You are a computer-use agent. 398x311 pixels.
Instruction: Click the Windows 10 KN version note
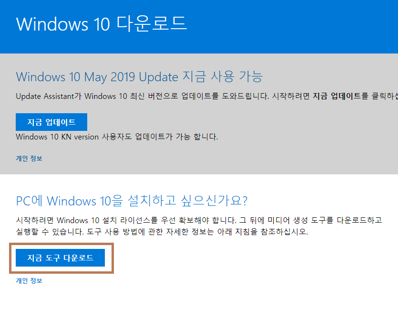[x=117, y=137]
